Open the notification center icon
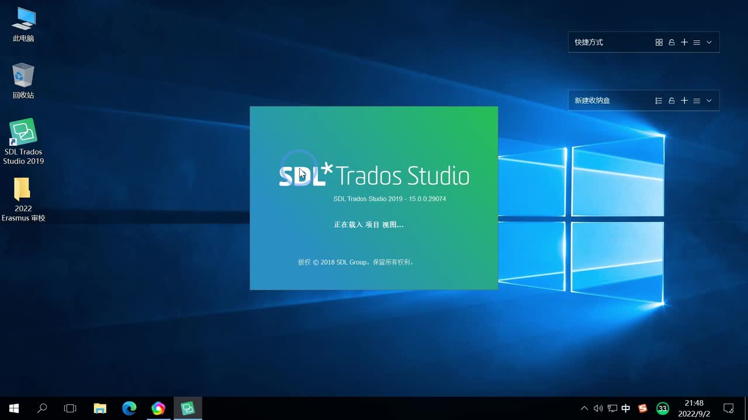This screenshot has width=748, height=420. click(729, 408)
